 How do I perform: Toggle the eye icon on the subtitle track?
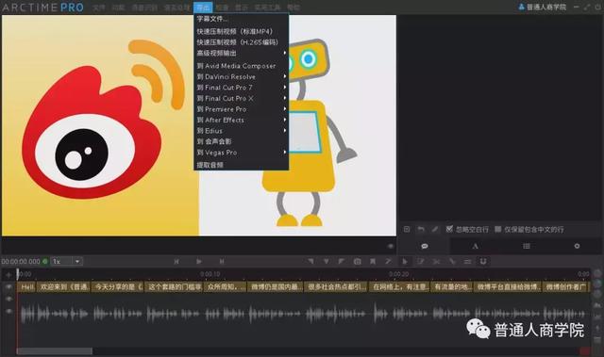click(x=8, y=286)
